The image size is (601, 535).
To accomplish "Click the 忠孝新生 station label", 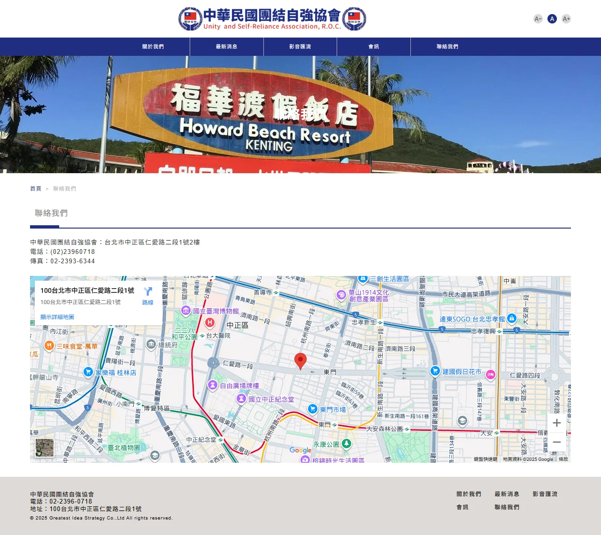I will [364, 322].
